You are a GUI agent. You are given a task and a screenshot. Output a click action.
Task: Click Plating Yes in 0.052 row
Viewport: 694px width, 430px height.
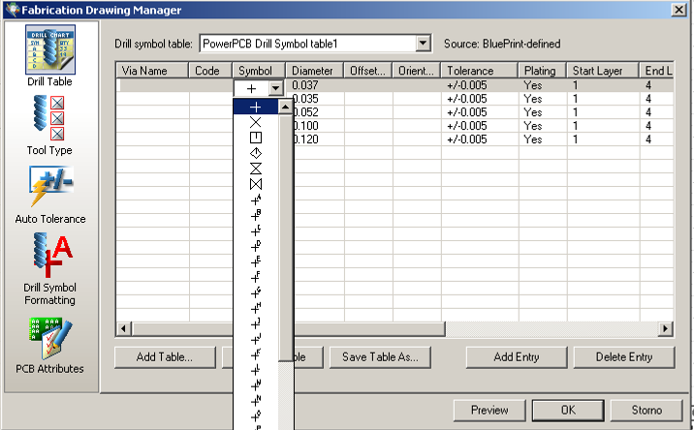click(x=543, y=112)
